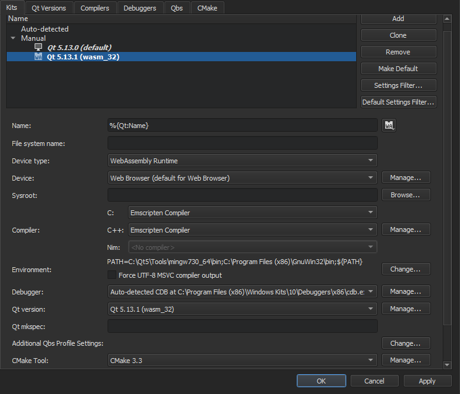
Task: Open the Debugger dropdown
Action: (242, 292)
